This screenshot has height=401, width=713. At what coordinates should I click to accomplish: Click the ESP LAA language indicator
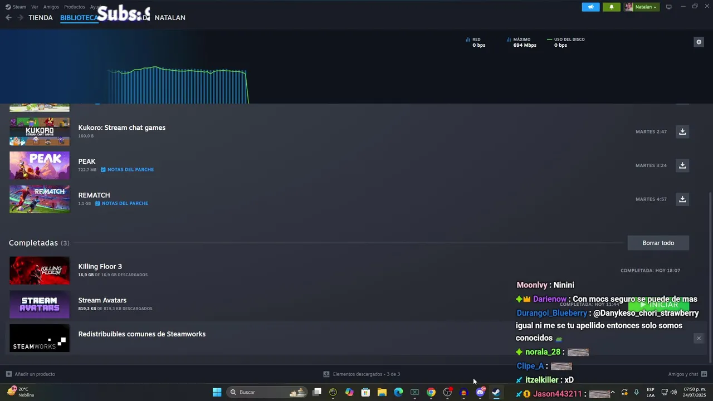pos(651,392)
